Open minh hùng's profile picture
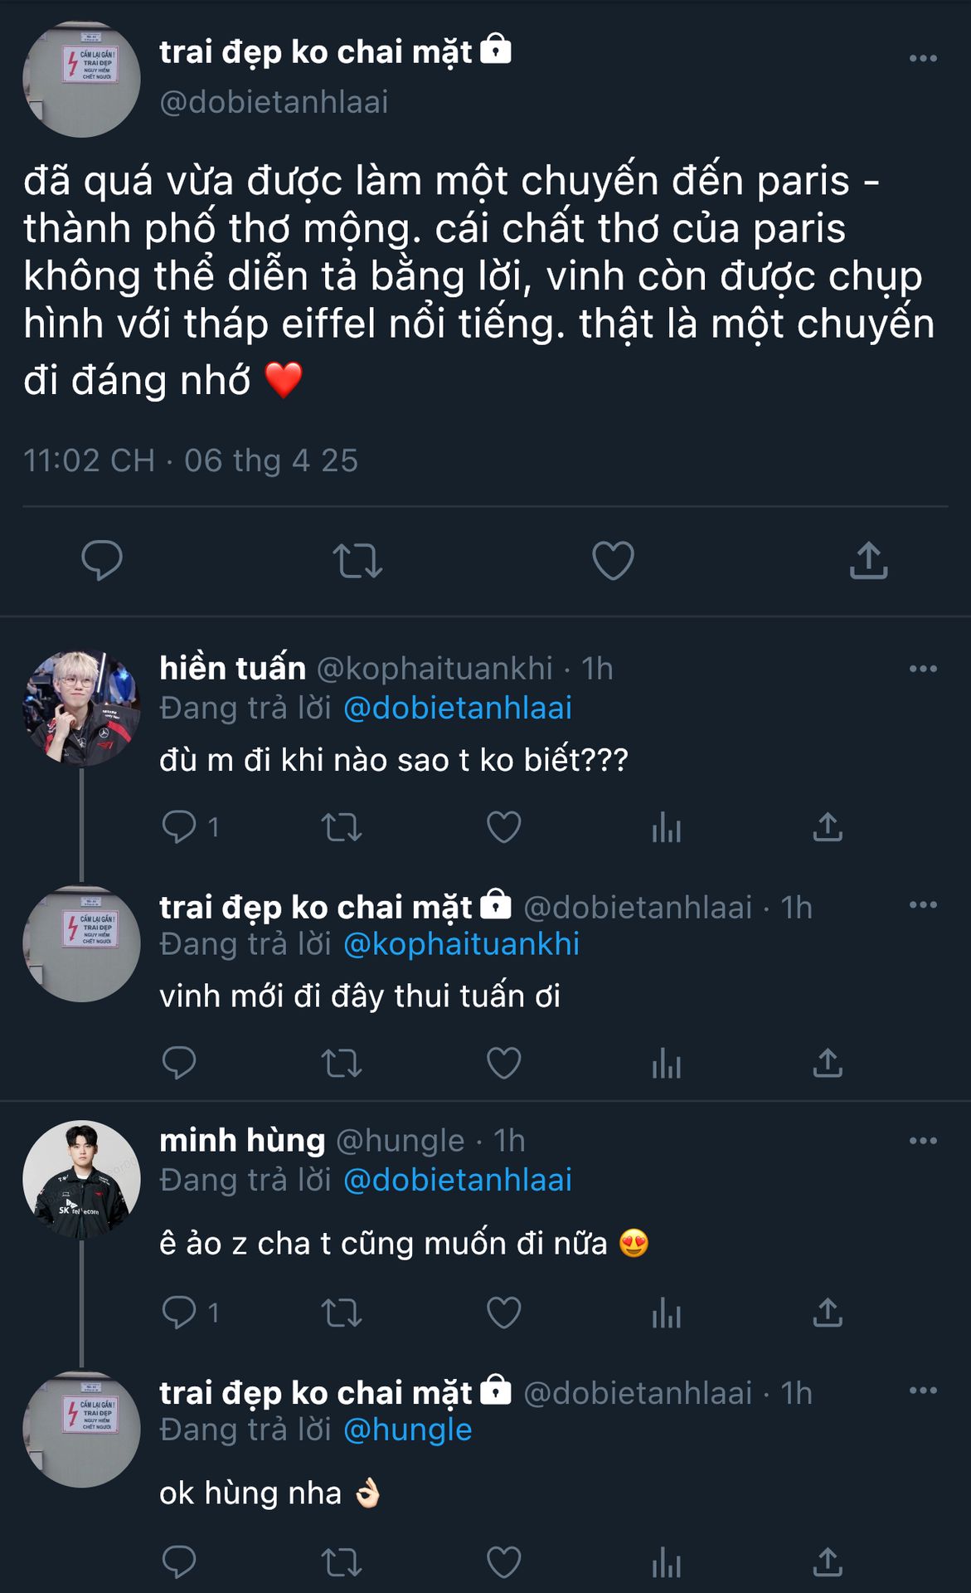Viewport: 971px width, 1593px height. click(81, 1180)
